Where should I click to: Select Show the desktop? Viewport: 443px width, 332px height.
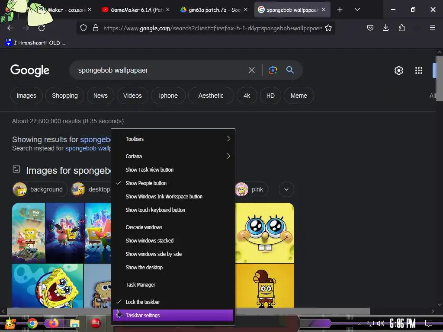(173, 267)
